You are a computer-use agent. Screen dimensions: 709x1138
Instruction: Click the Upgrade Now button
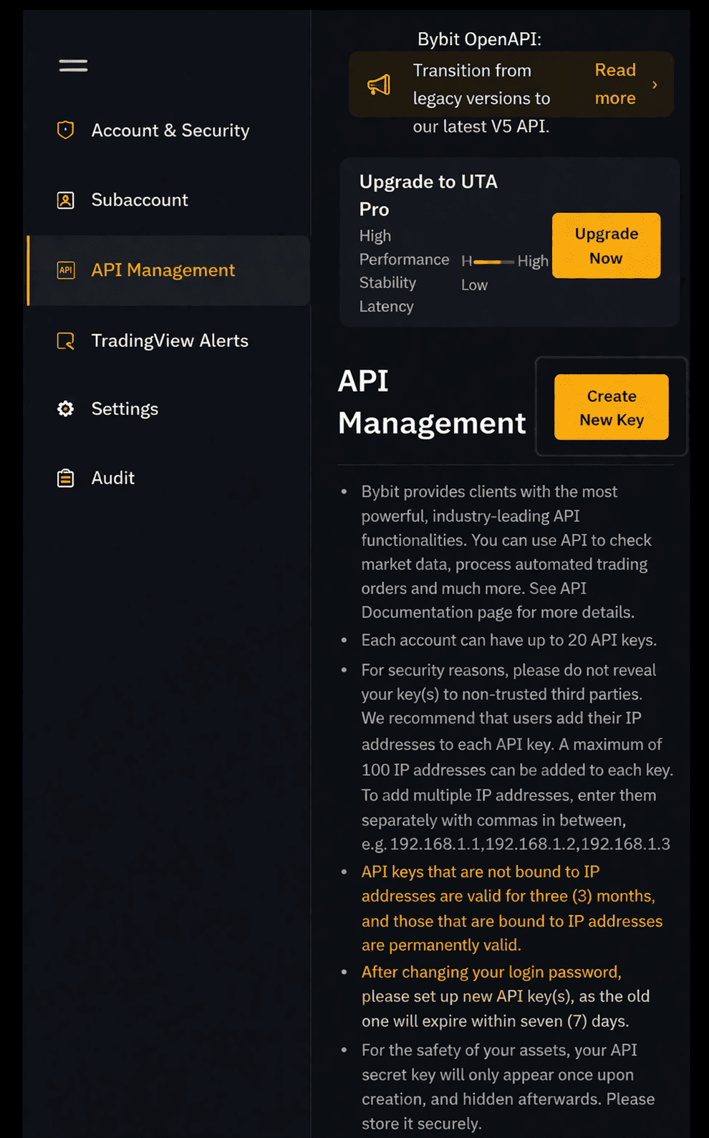point(606,246)
